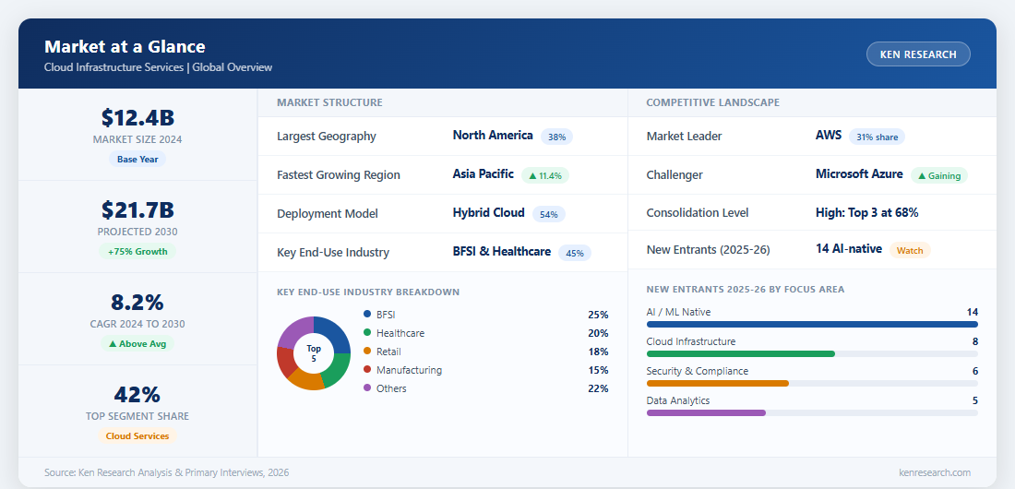Click the Key End-Use Industry row label
Image resolution: width=1015 pixels, height=489 pixels.
point(333,253)
